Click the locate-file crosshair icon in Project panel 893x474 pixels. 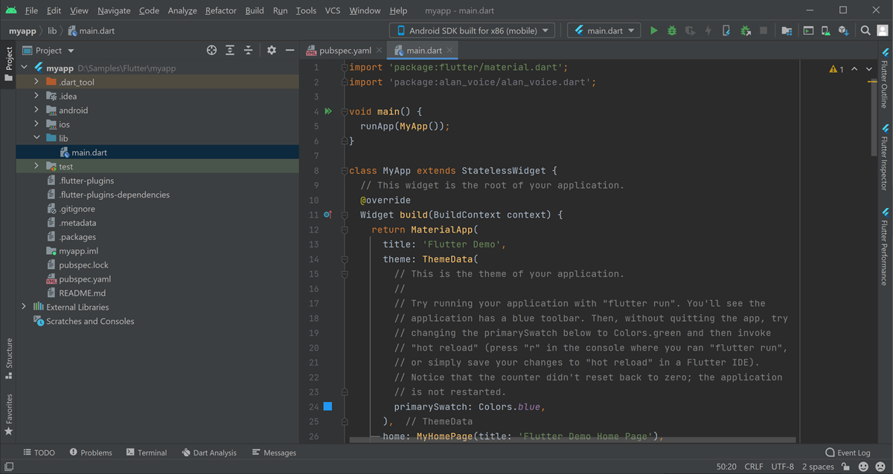[x=212, y=51]
